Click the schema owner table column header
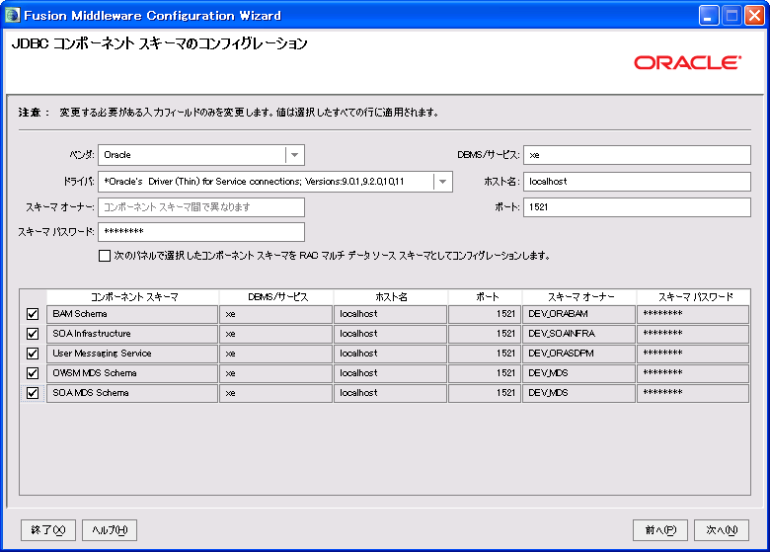Viewport: 770px width, 552px height. pyautogui.click(x=579, y=296)
